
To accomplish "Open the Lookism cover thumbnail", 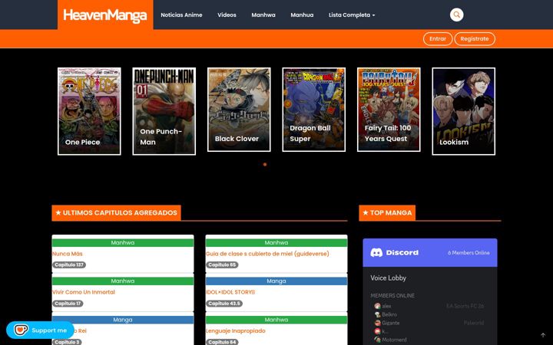I will click(464, 111).
